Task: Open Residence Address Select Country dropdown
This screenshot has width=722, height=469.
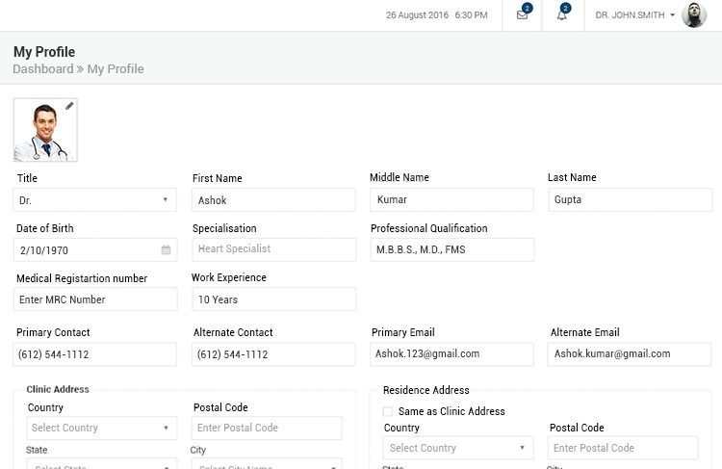Action: coord(458,448)
